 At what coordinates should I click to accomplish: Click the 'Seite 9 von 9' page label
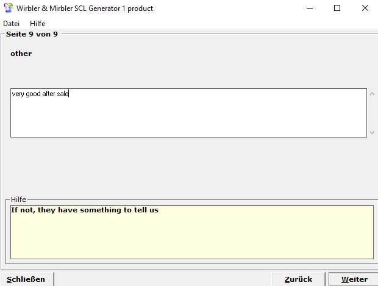coord(32,34)
